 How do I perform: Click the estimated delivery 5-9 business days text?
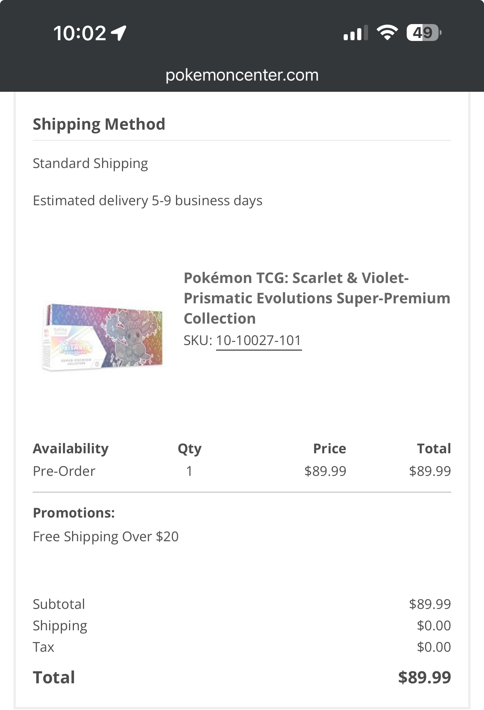coord(147,201)
